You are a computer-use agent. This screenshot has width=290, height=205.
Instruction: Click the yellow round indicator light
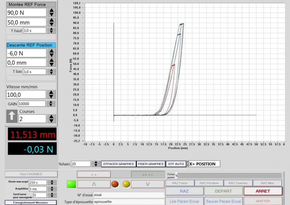coord(127,184)
